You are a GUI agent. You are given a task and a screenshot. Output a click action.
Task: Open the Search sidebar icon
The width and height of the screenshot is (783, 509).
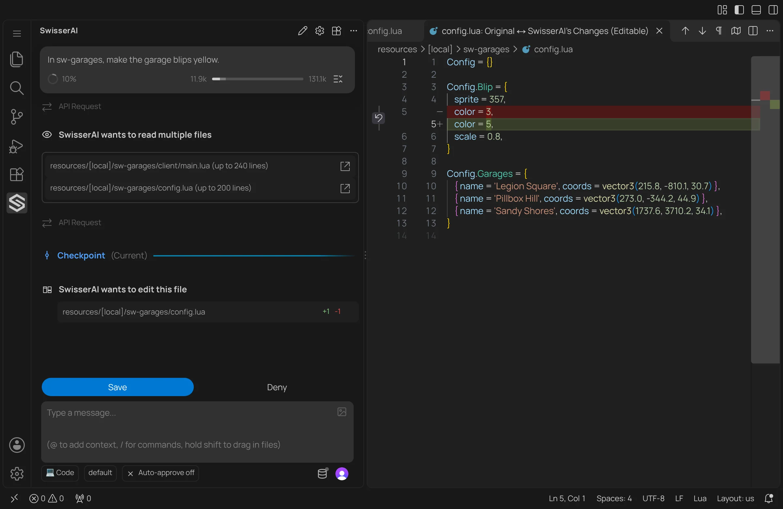coord(17,88)
